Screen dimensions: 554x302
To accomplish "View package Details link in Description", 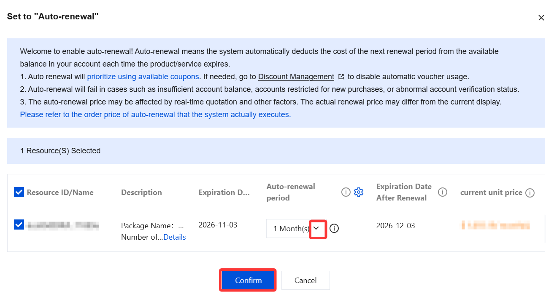I will [x=175, y=237].
